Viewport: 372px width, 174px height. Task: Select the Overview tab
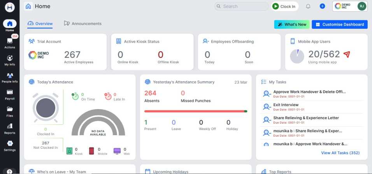[40, 24]
